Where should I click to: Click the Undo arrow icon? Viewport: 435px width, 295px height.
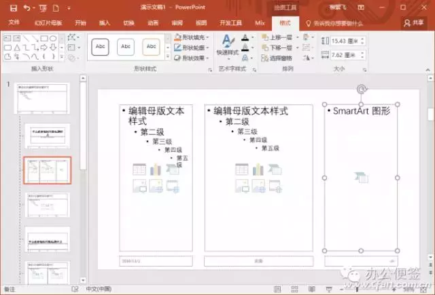[x=27, y=8]
